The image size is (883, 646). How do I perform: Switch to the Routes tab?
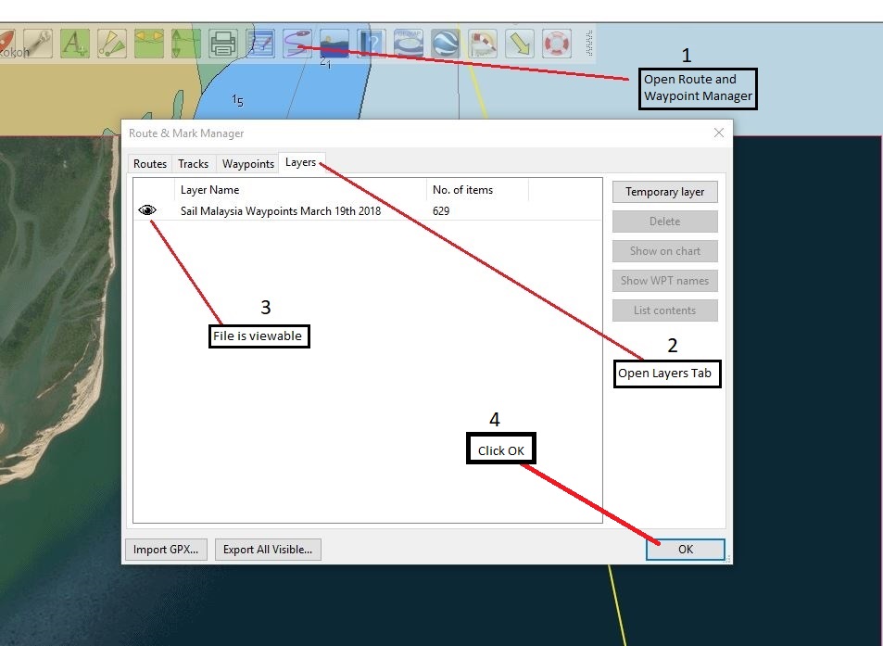[x=149, y=163]
